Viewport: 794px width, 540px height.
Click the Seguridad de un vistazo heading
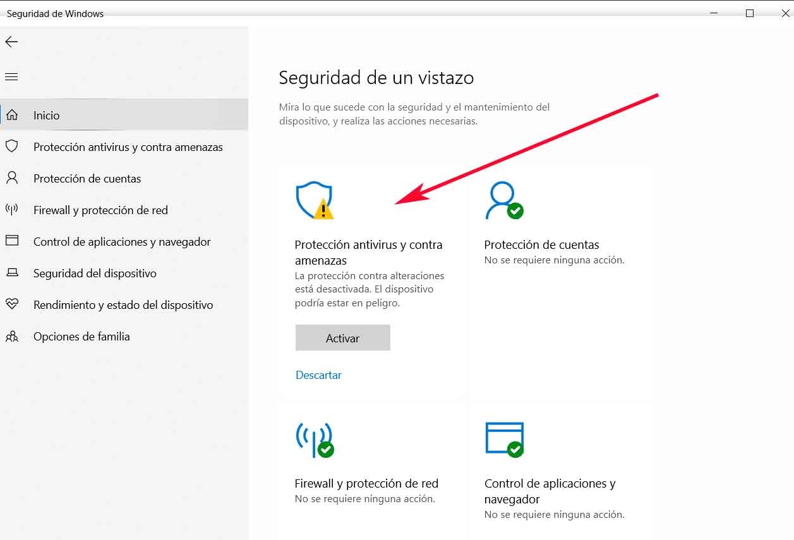pyautogui.click(x=376, y=78)
